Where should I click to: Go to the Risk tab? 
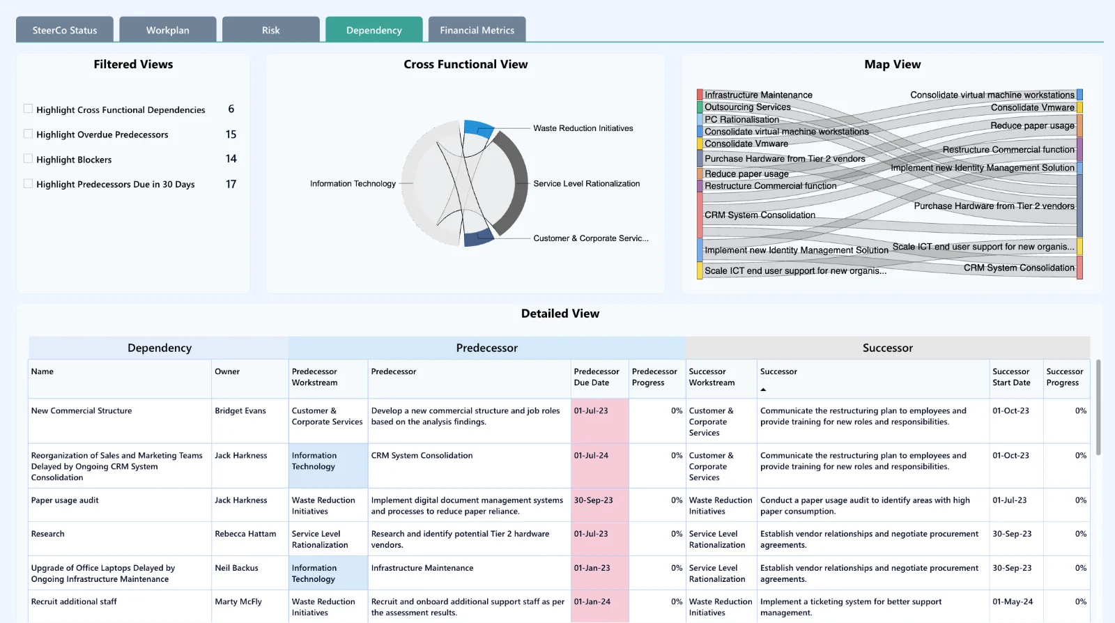(271, 30)
